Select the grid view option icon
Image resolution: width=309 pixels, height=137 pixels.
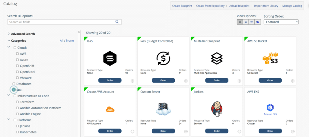tap(240, 22)
